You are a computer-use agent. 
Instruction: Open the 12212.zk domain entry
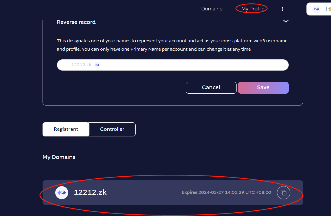(90, 192)
